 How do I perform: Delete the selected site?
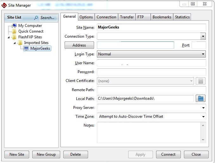pyautogui.click(x=76, y=154)
